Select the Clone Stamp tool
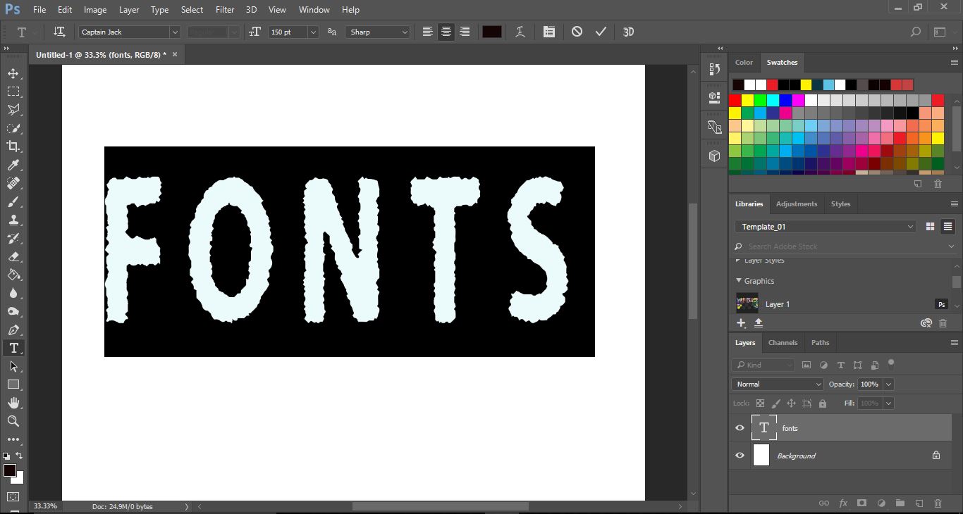Image resolution: width=963 pixels, height=514 pixels. pos(13,220)
